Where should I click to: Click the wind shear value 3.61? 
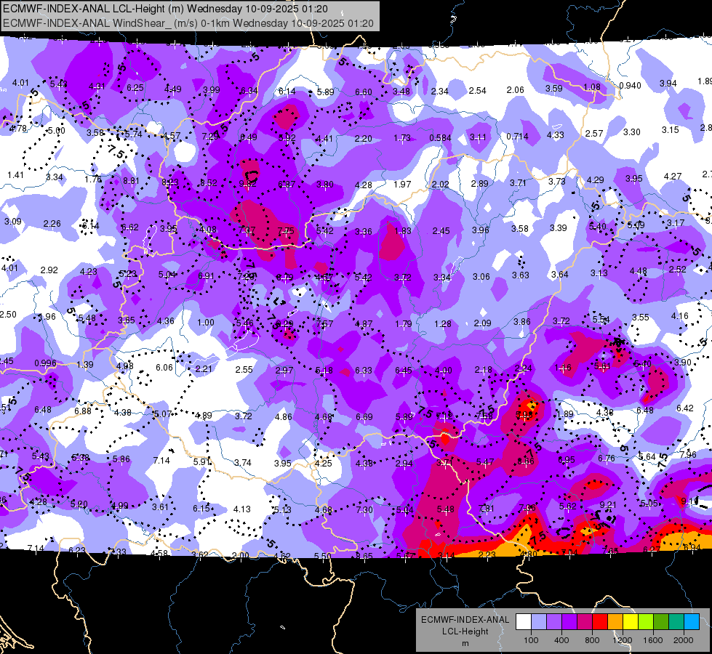(160, 507)
